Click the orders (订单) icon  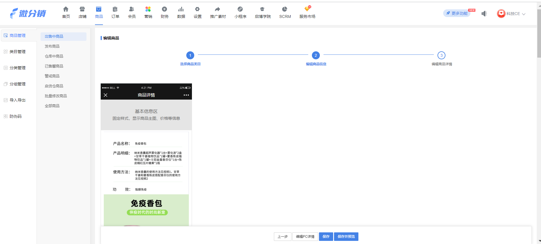click(x=115, y=9)
